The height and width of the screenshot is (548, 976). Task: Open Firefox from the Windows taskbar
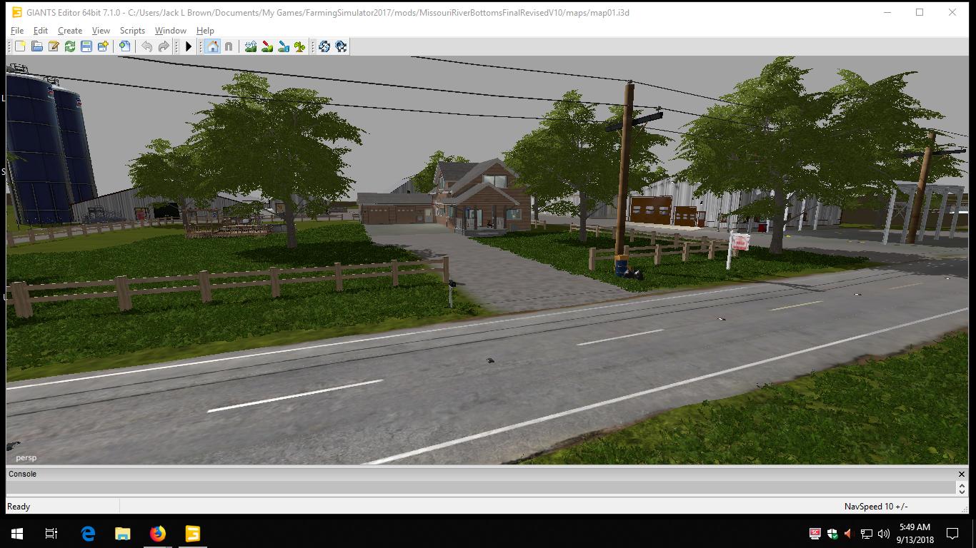point(158,534)
